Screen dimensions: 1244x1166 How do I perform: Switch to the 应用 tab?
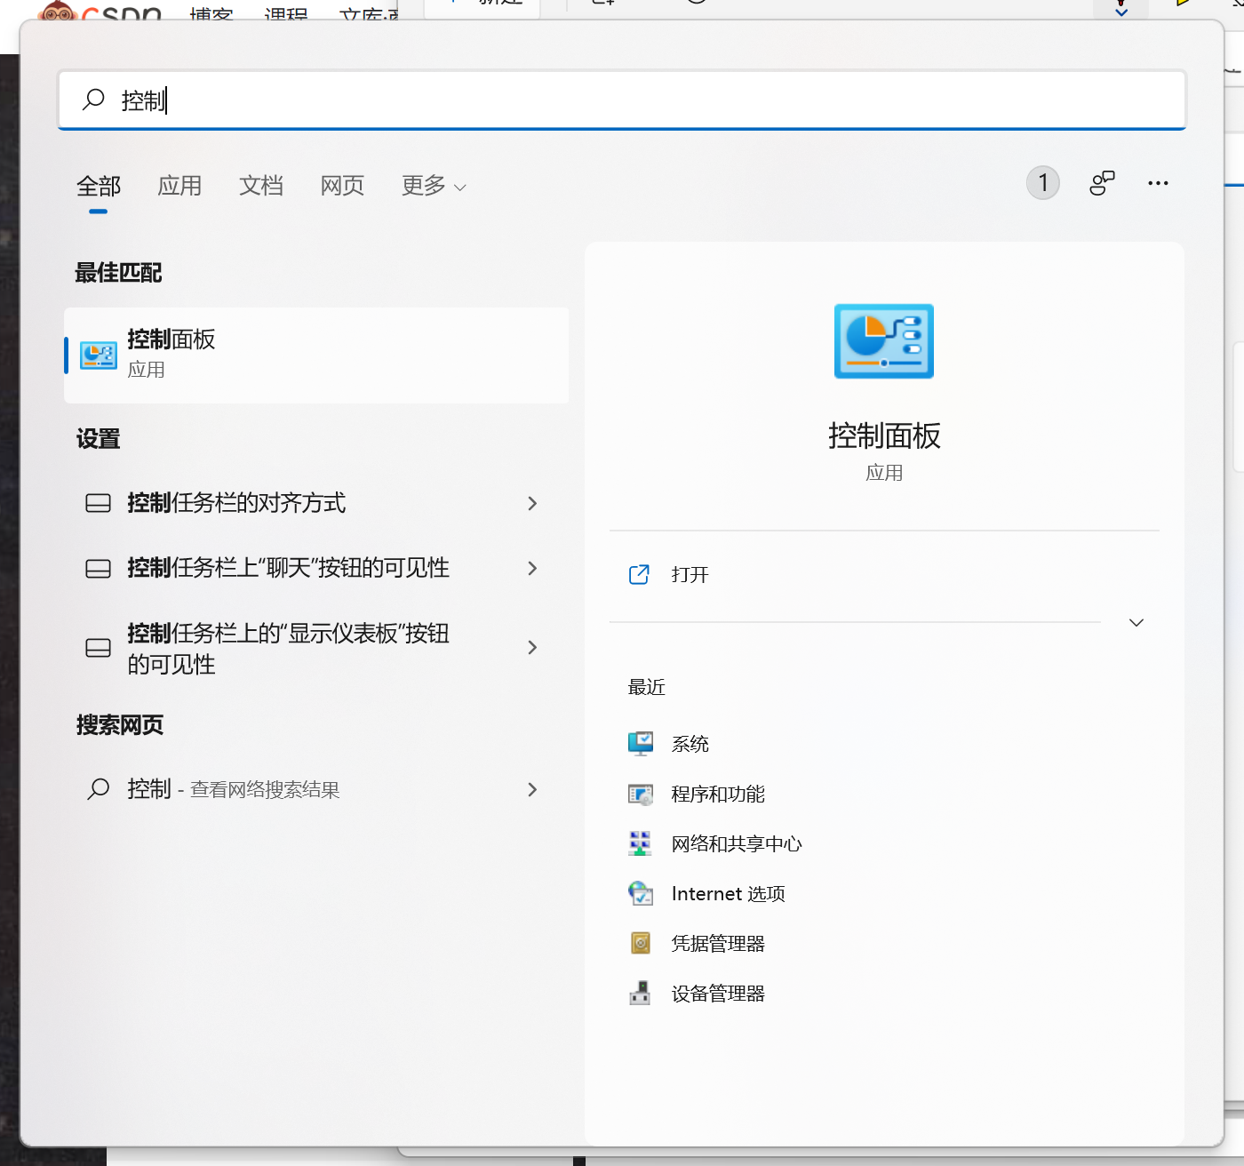(179, 185)
